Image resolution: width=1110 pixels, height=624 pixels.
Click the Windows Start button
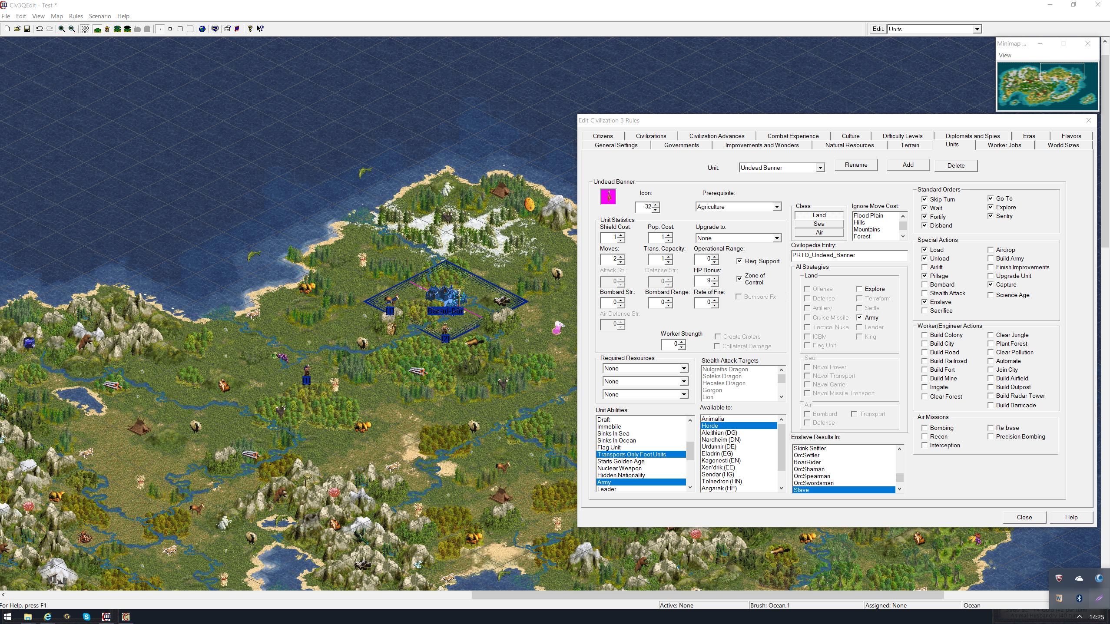7,617
